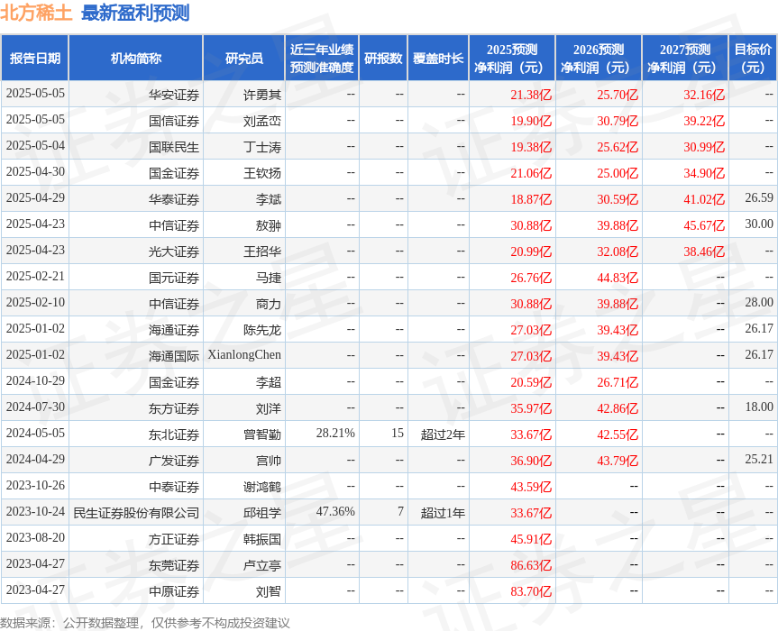Click the 2025预测净利润 column header
Viewport: 778px width, 631px height.
512,58
